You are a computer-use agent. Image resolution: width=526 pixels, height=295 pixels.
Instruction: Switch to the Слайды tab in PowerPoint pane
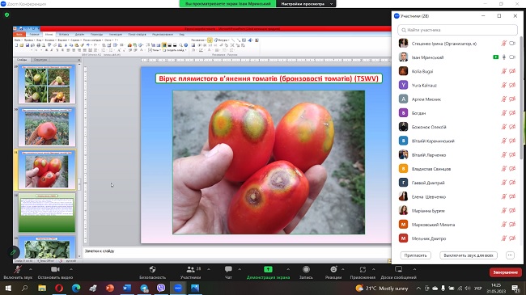coord(22,60)
